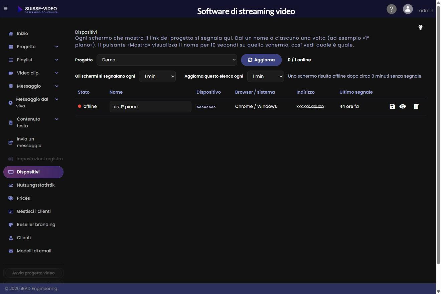Click the lightbulb hint icon

pos(420,27)
